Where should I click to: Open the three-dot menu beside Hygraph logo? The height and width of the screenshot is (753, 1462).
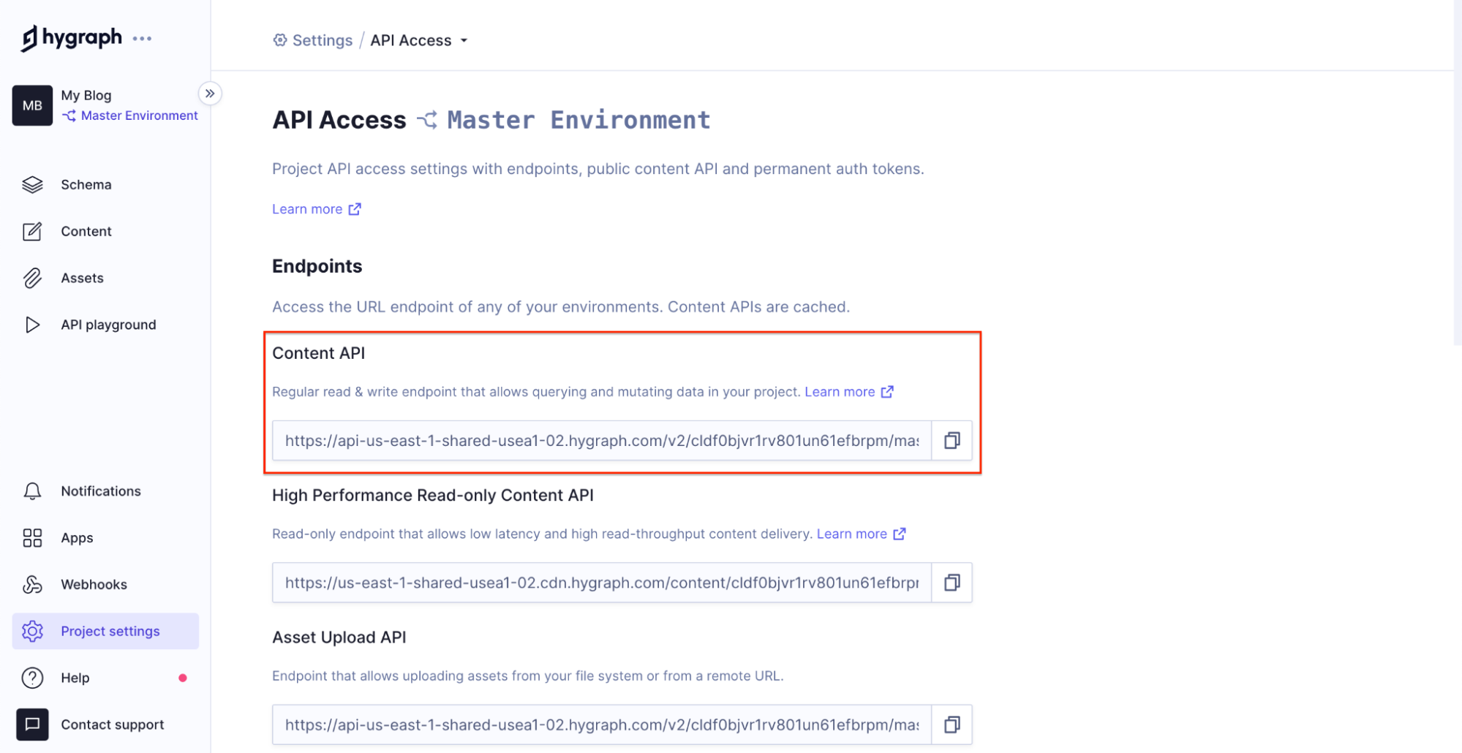click(142, 39)
